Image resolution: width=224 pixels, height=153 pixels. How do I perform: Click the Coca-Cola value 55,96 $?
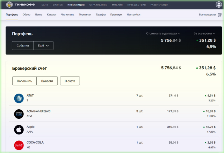pos(173,143)
